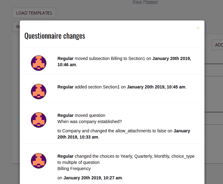Click the partially visible ADD button

click(x=217, y=45)
